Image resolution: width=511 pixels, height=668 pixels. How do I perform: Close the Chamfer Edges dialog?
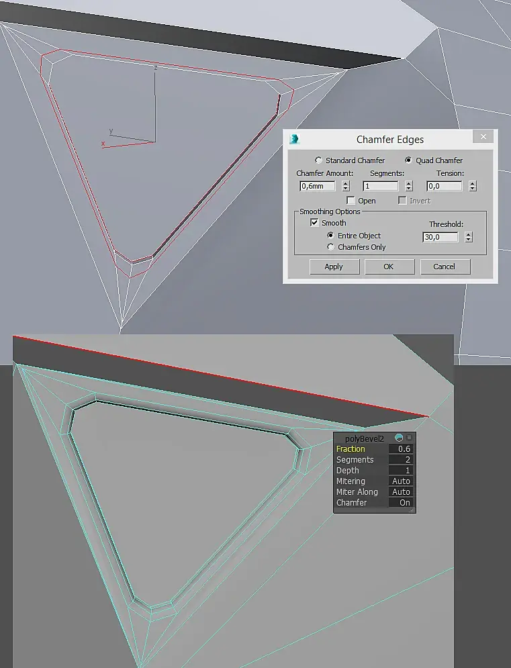tap(483, 137)
